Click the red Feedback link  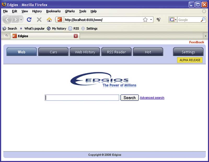coord(197,42)
